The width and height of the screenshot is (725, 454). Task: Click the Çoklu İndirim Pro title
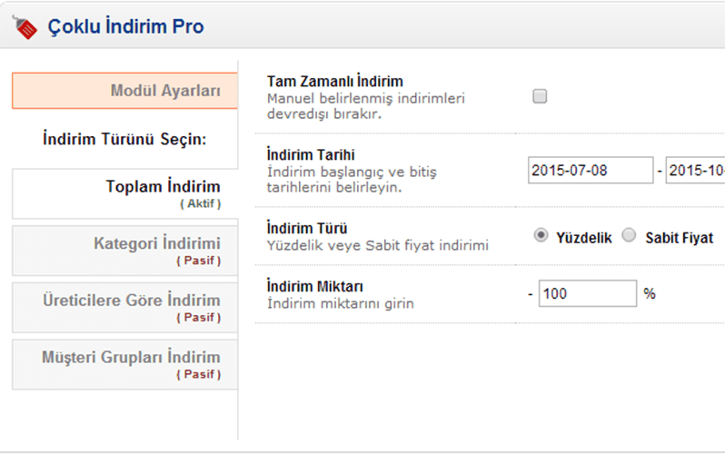[x=125, y=27]
